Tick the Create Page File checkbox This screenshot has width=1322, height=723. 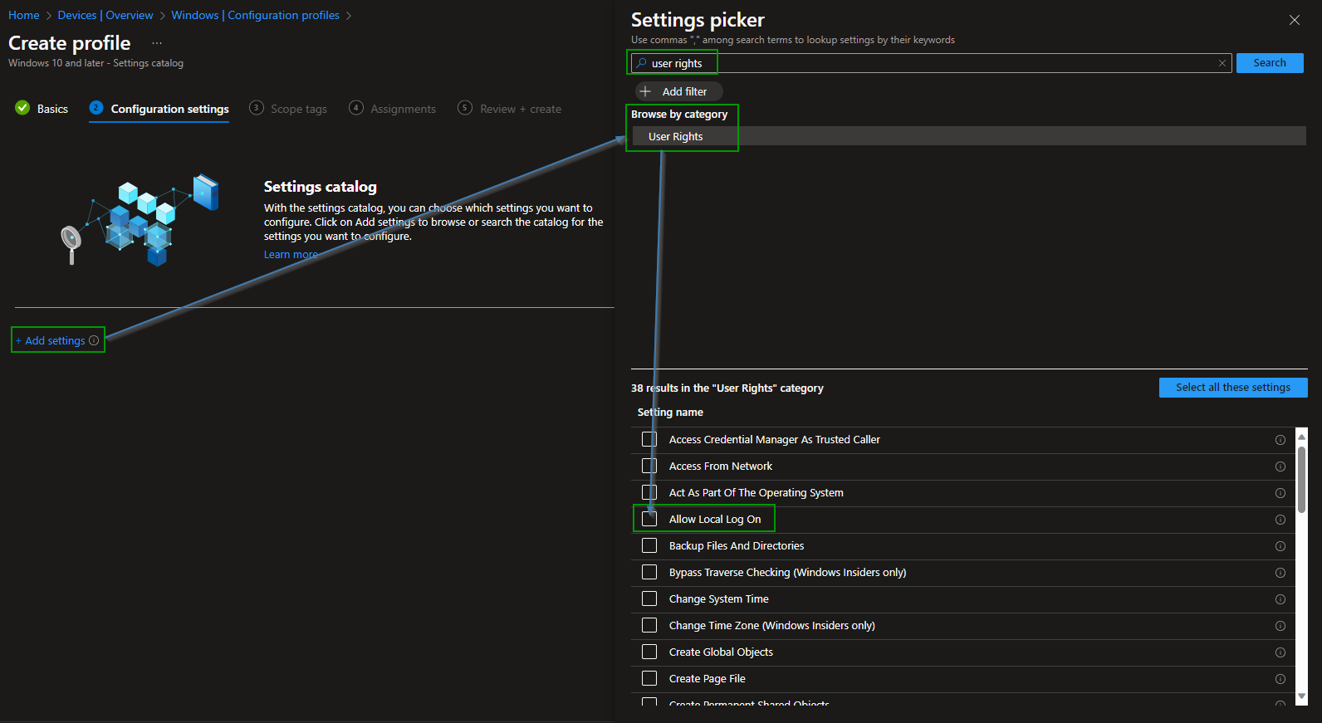(x=649, y=678)
